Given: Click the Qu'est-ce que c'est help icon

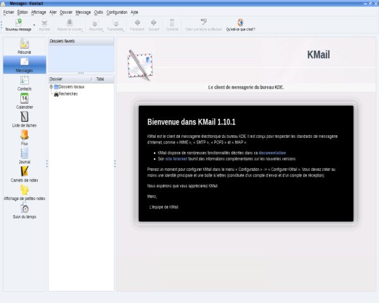Looking at the screenshot, I should point(240,23).
